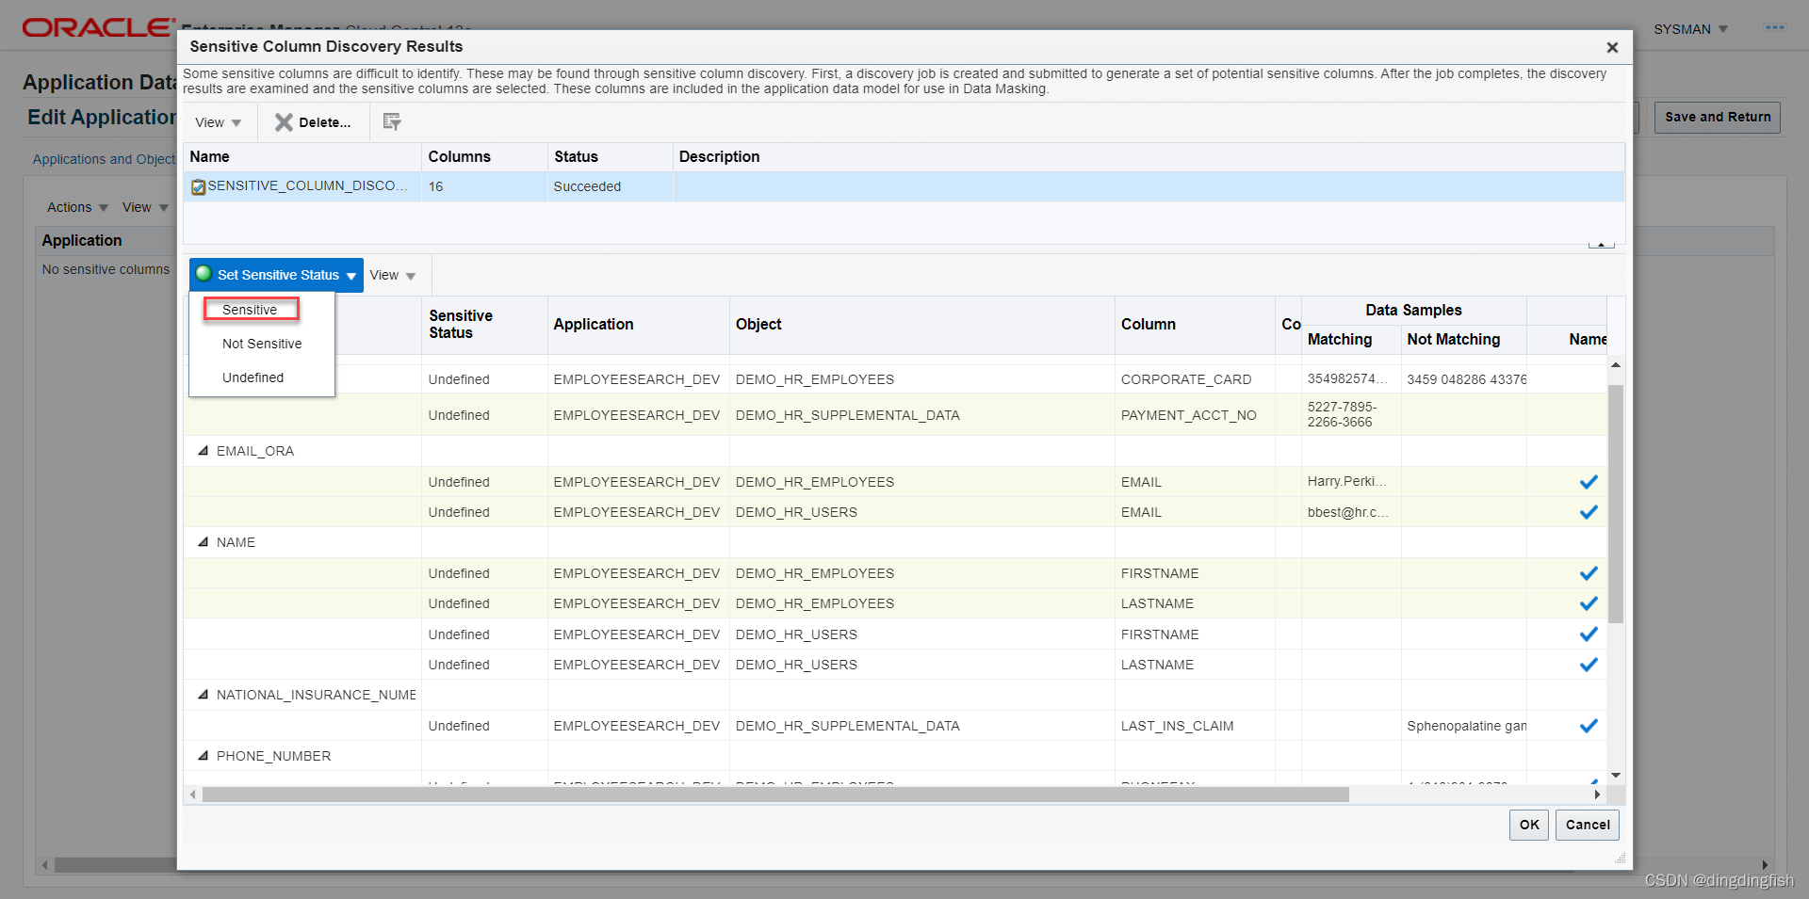
Task: Click Save and Return button
Action: tap(1718, 117)
